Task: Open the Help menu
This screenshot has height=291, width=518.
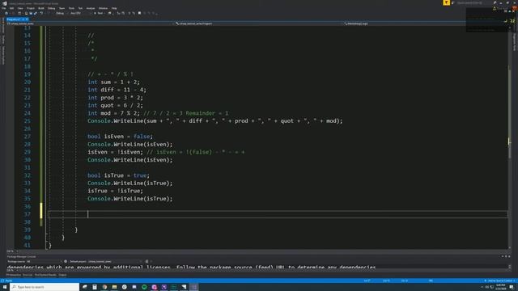Action: [114, 8]
